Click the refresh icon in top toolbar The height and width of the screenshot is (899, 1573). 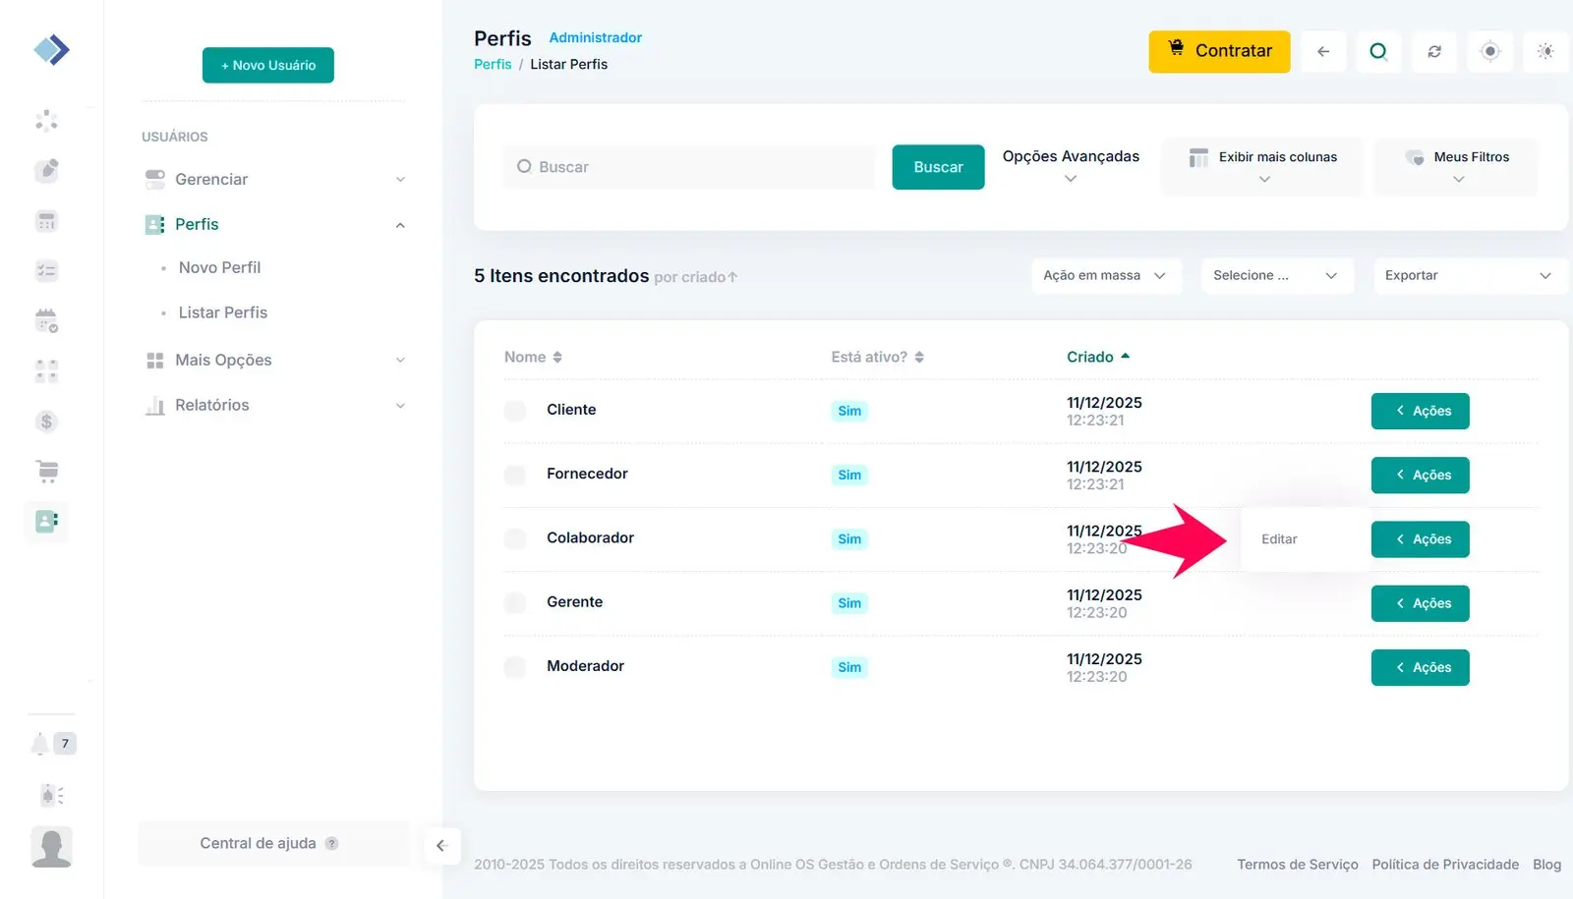click(1434, 51)
